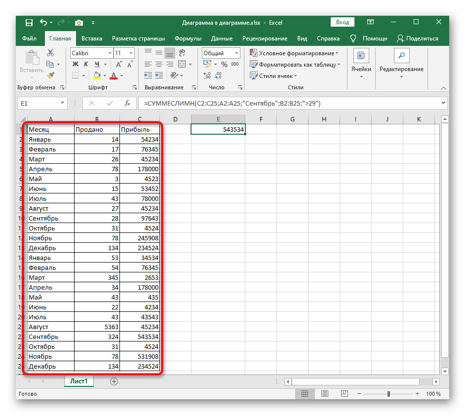Increase font size with large A icon
This screenshot has width=465, height=415.
(118, 65)
